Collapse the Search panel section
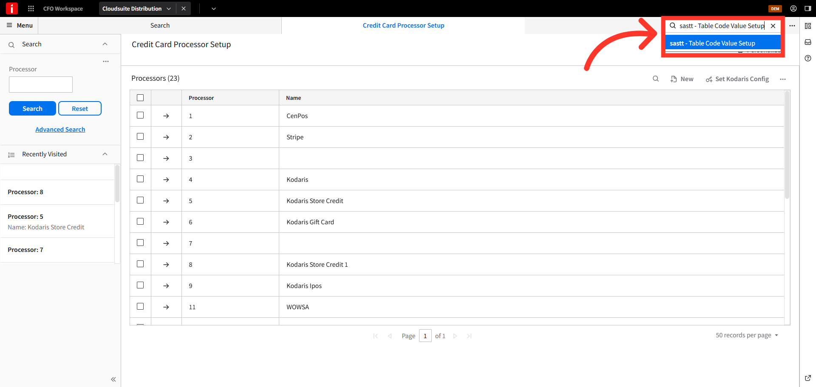This screenshot has height=387, width=816. [x=105, y=44]
